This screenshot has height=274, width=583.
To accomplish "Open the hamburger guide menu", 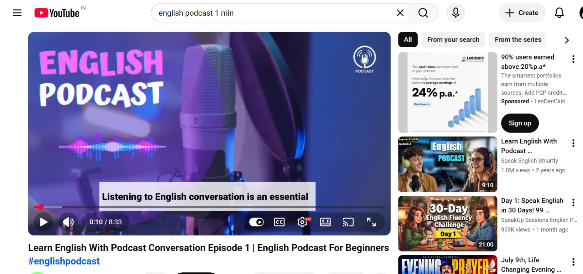I will 17,13.
